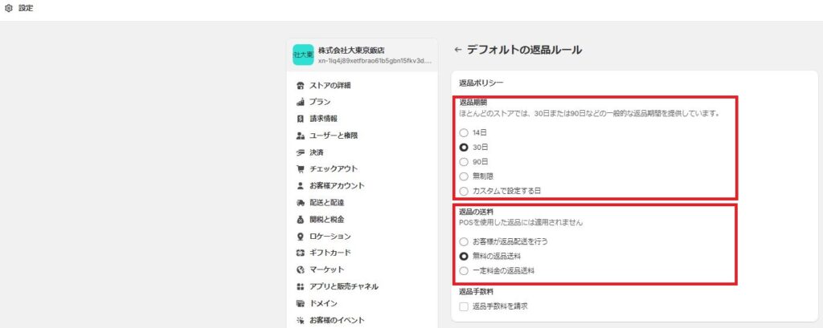The height and width of the screenshot is (328, 823).
Task: Choose お客様が返品配送を行う
Action: [464, 242]
